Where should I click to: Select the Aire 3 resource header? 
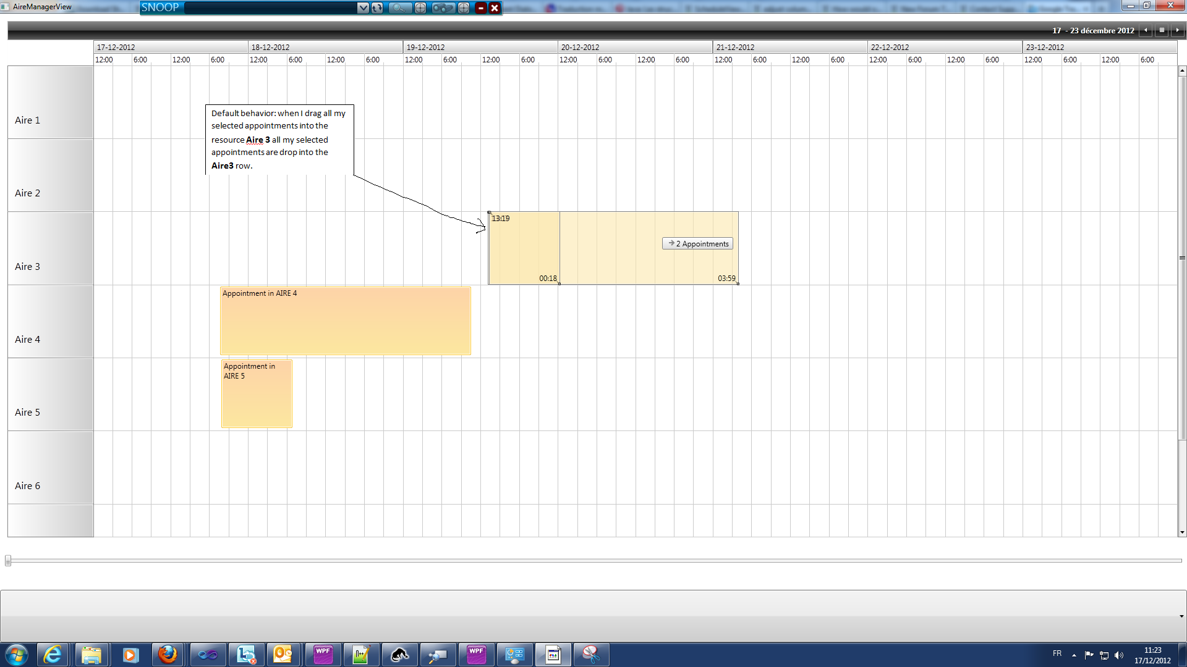pyautogui.click(x=50, y=248)
